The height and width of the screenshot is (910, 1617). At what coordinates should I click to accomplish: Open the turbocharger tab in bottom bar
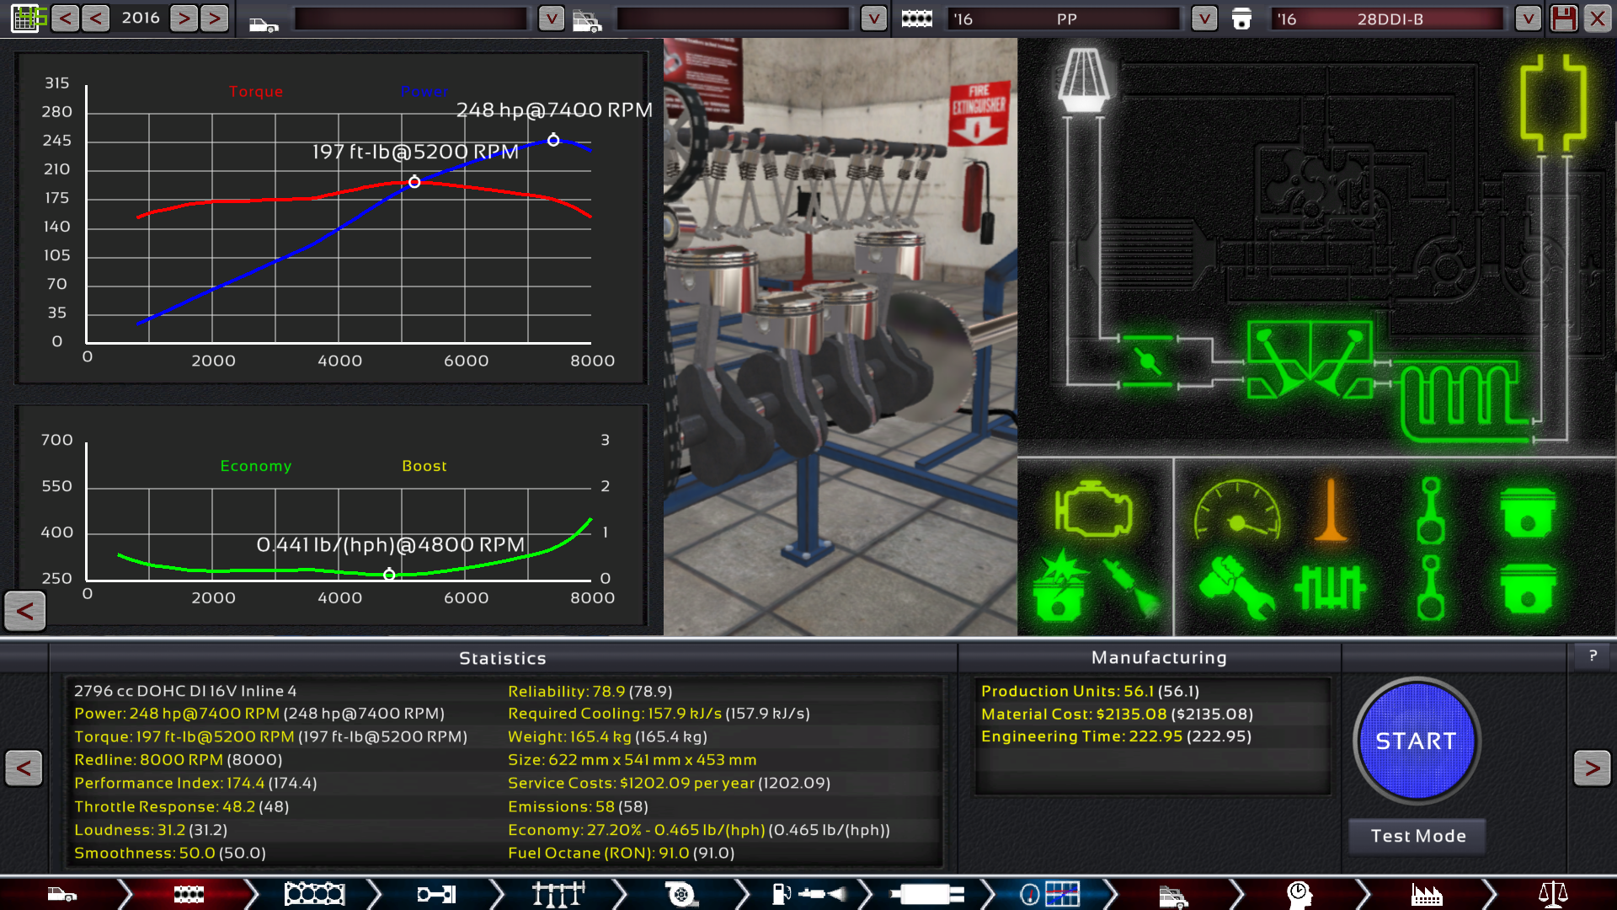pyautogui.click(x=680, y=893)
